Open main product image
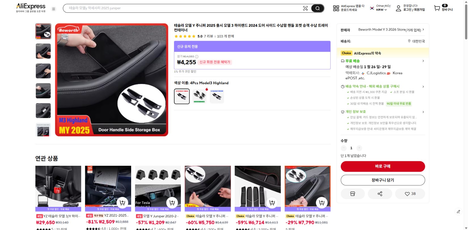 (112, 80)
